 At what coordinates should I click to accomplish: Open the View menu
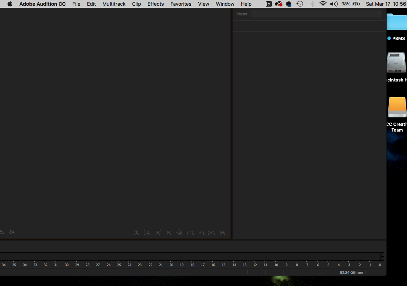[x=203, y=4]
